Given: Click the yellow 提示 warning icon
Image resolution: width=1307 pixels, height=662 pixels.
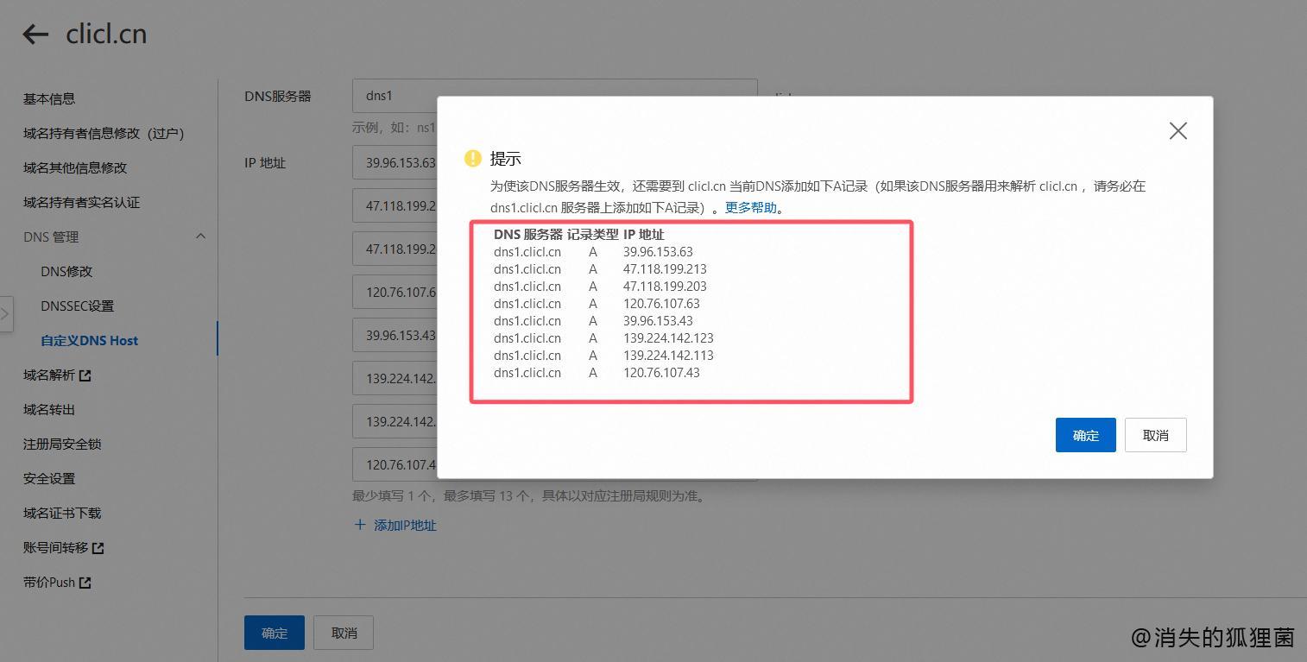Looking at the screenshot, I should [x=472, y=158].
